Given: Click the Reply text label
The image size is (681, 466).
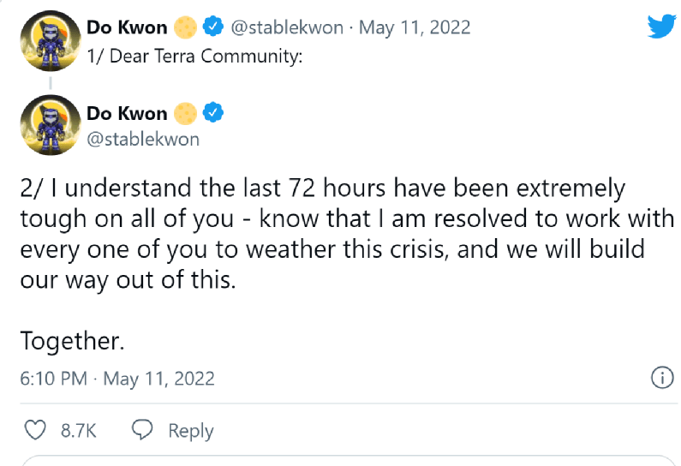Looking at the screenshot, I should click(x=190, y=431).
